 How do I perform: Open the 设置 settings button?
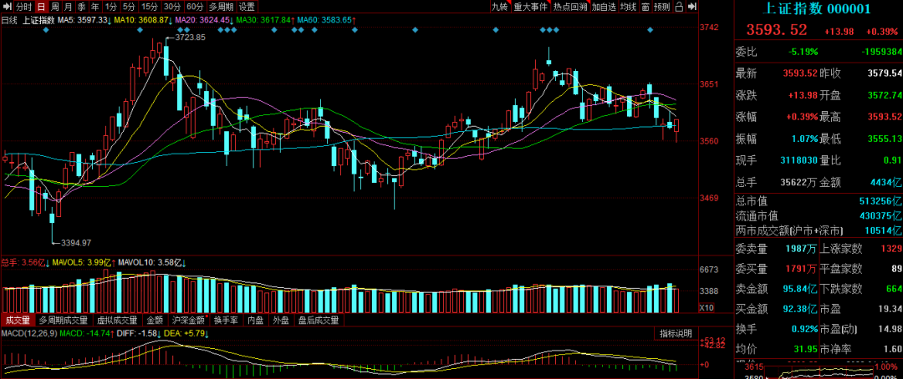tap(247, 7)
